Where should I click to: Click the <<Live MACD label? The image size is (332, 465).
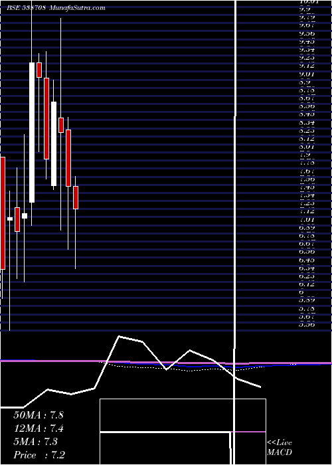pyautogui.click(x=280, y=448)
